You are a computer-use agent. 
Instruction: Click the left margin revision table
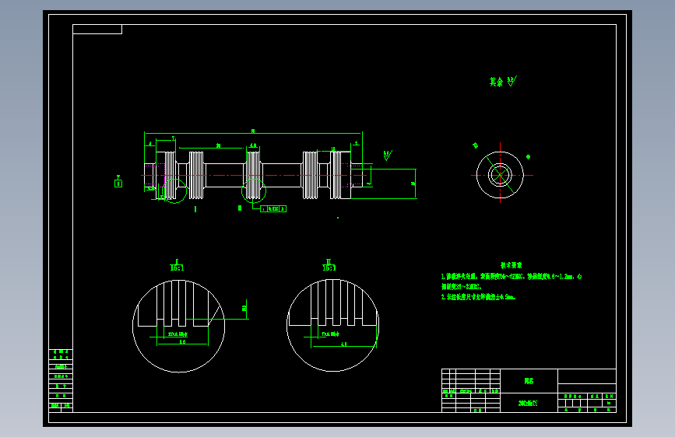(x=61, y=381)
